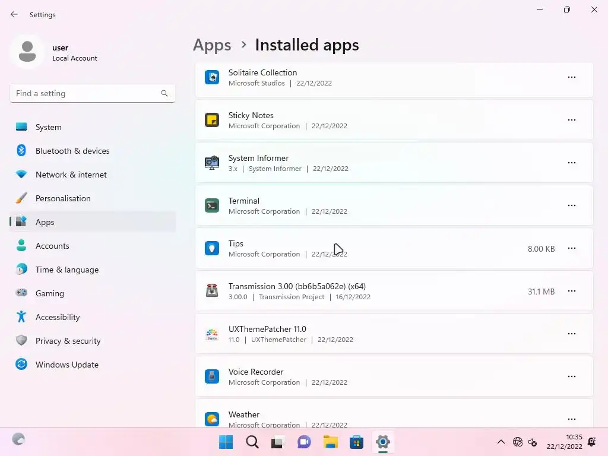This screenshot has height=456, width=608.
Task: Open more options for Weather
Action: [x=572, y=419]
